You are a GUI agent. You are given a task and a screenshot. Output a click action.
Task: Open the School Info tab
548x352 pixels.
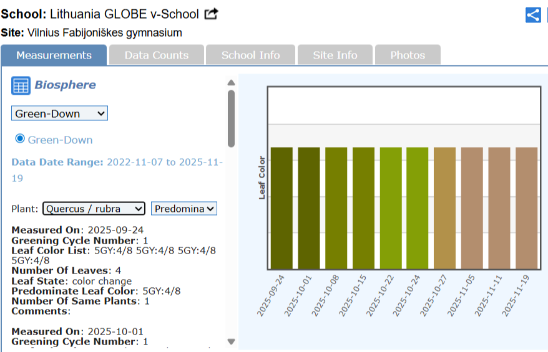point(250,55)
